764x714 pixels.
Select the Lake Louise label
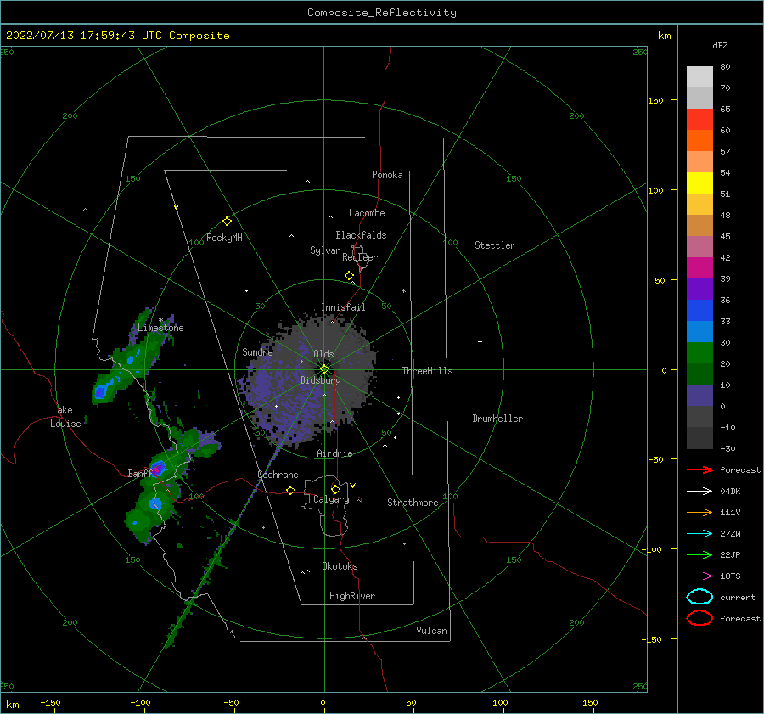point(65,417)
